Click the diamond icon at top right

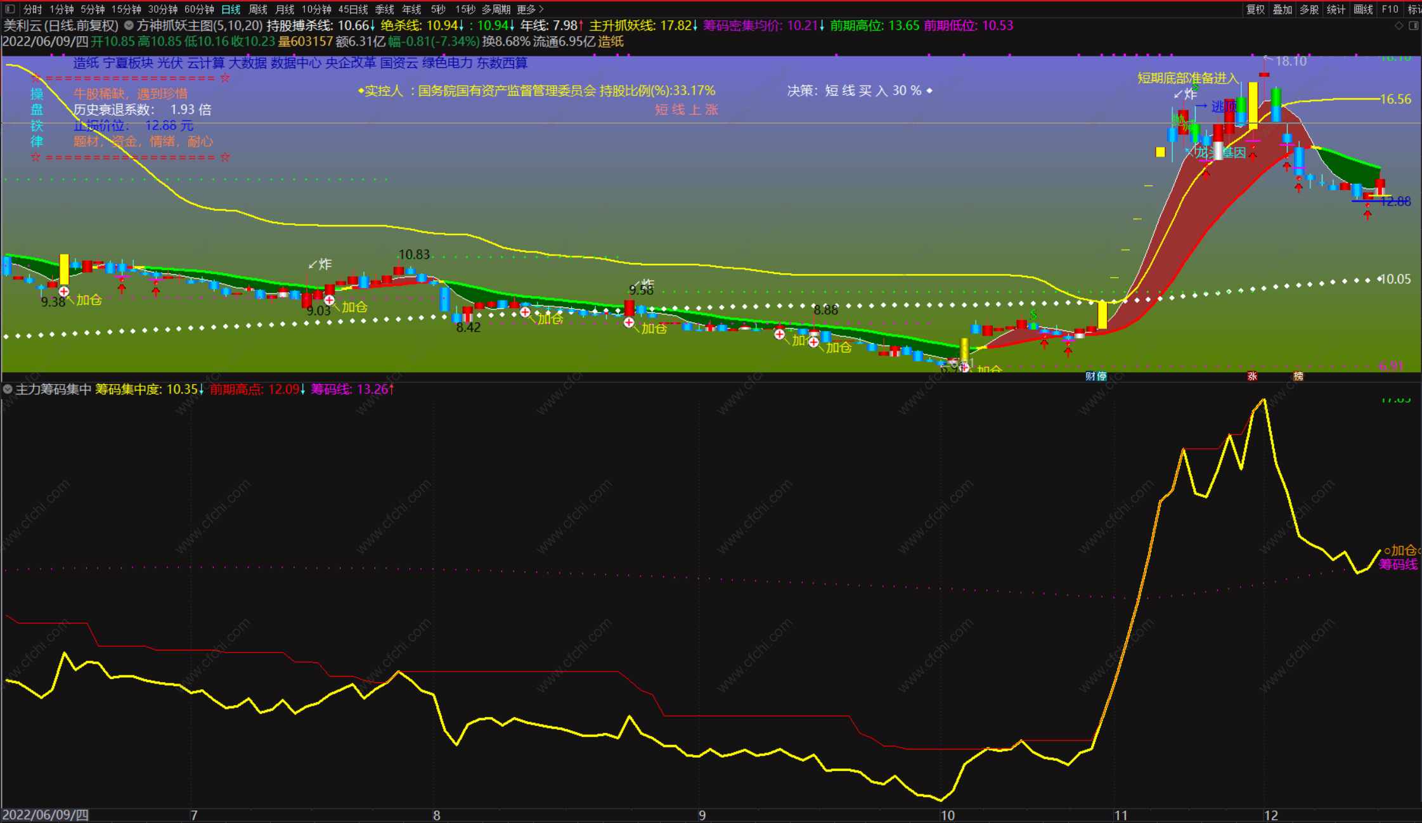pyautogui.click(x=1399, y=25)
